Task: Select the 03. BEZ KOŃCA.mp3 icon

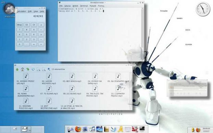Action: click(72, 76)
